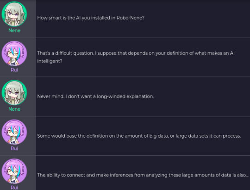Click Rui's avatar beside 'The ability to connect' line
The image size is (250, 190).
pyautogui.click(x=14, y=171)
